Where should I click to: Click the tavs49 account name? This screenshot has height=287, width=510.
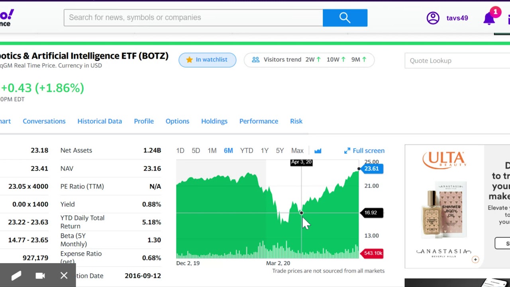[x=457, y=18]
